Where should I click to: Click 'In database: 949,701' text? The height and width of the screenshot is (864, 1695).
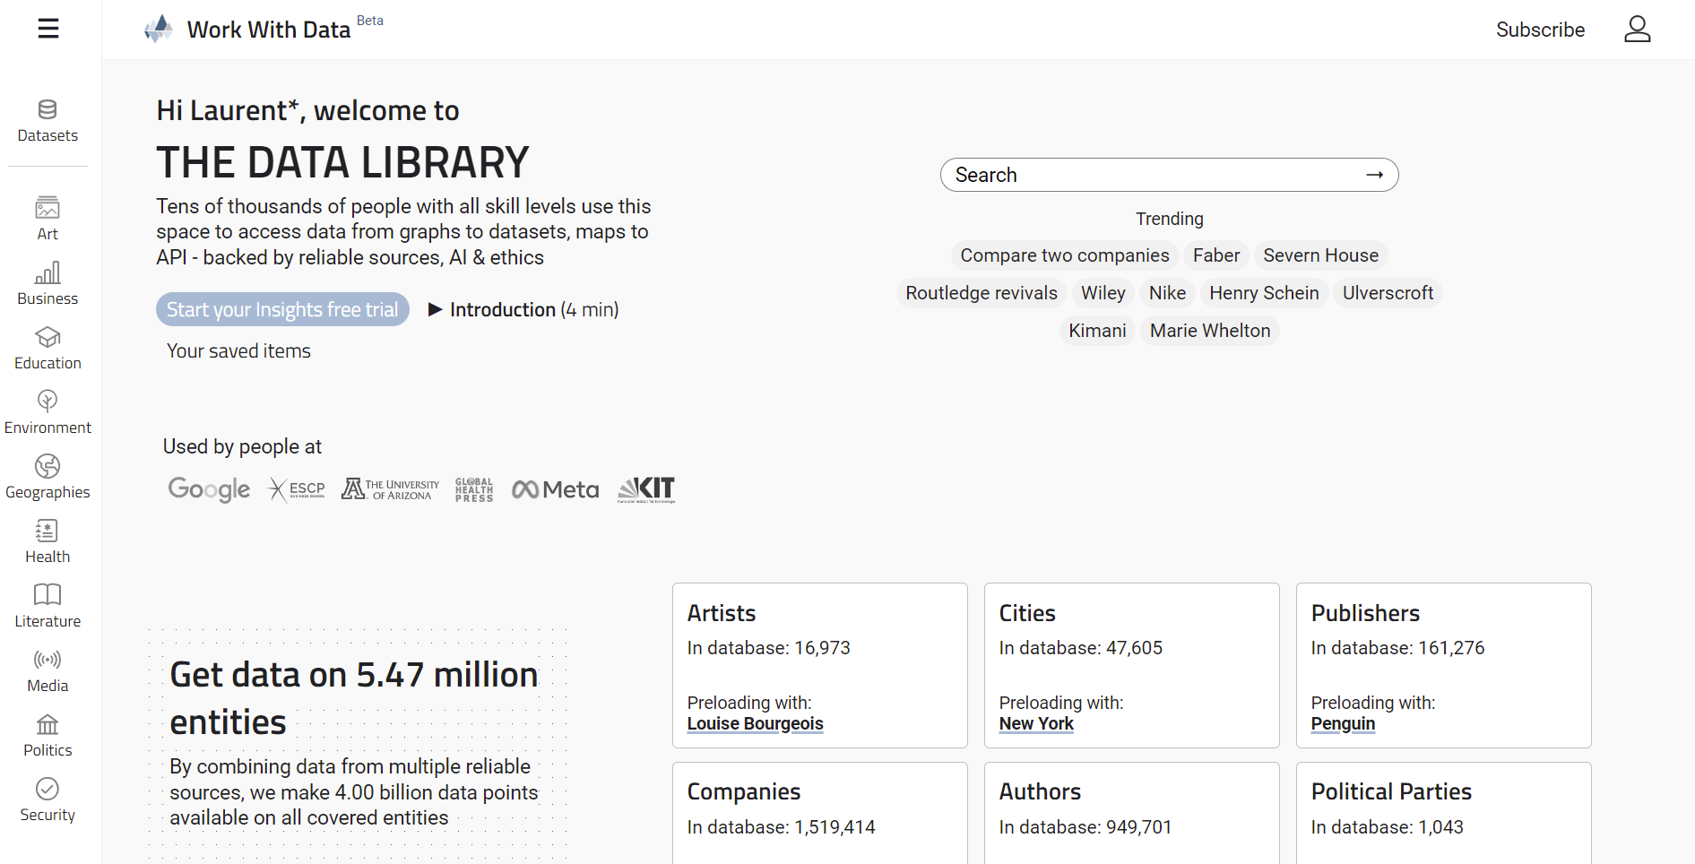[x=1085, y=827]
